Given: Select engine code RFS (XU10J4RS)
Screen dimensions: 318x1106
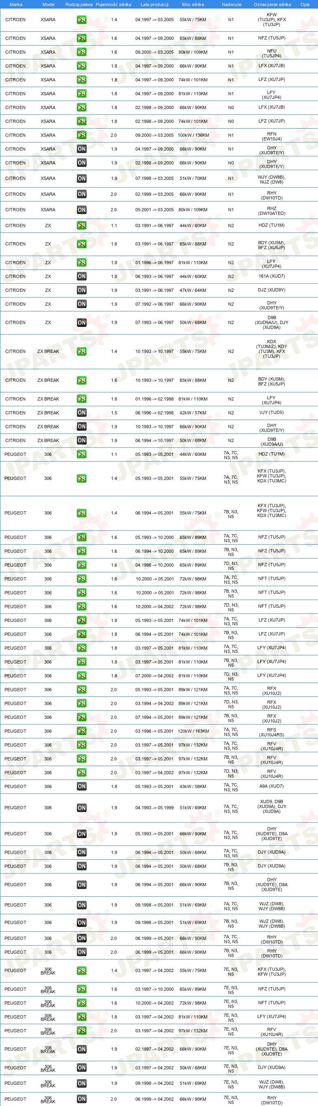Looking at the screenshot, I should (x=272, y=732).
